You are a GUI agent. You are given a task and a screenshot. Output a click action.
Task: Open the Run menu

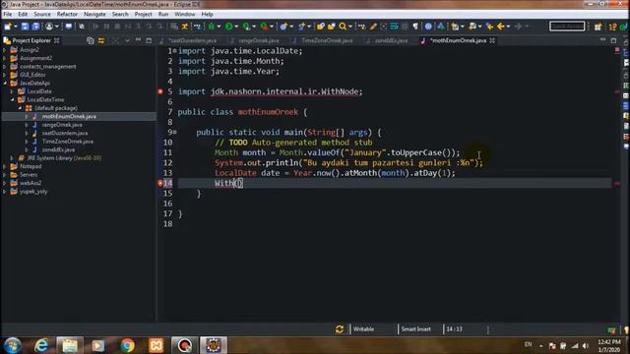click(163, 14)
